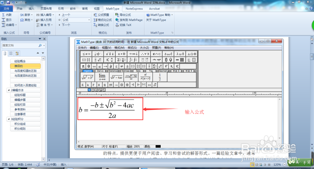
Task: Click 插入引用 in the ribbon
Action: [x=44, y=20]
